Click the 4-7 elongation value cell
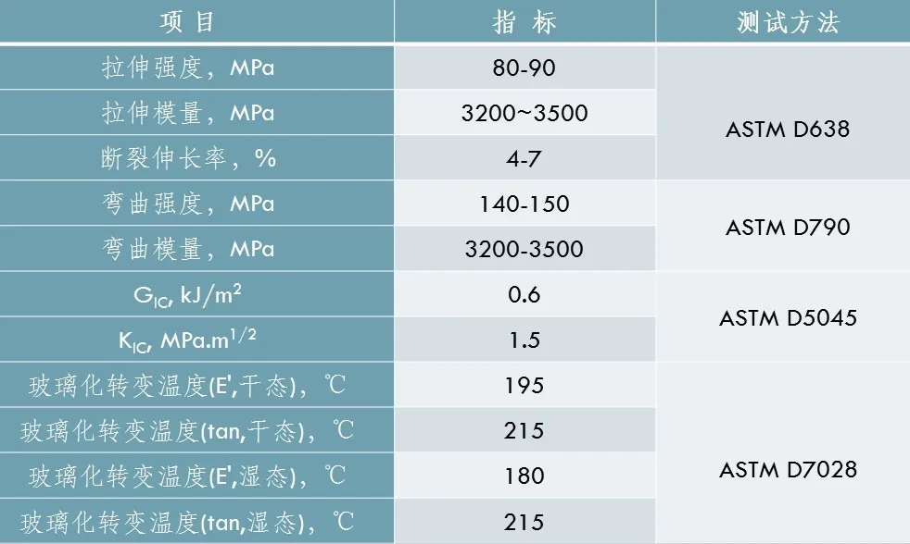The image size is (910, 544). coord(525,159)
